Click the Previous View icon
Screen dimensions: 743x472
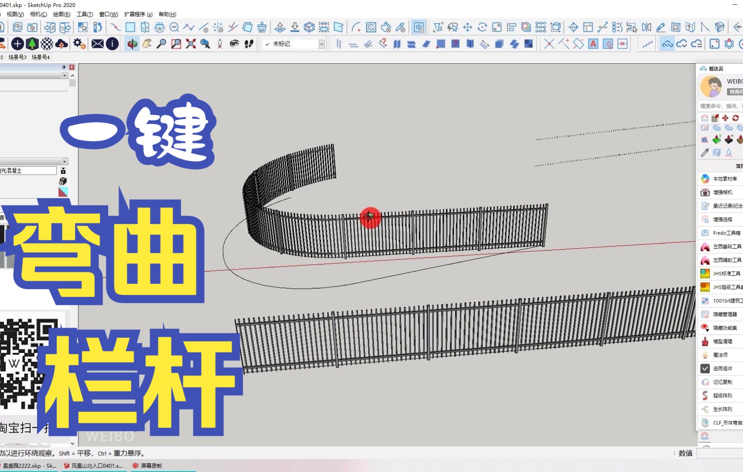tap(205, 43)
